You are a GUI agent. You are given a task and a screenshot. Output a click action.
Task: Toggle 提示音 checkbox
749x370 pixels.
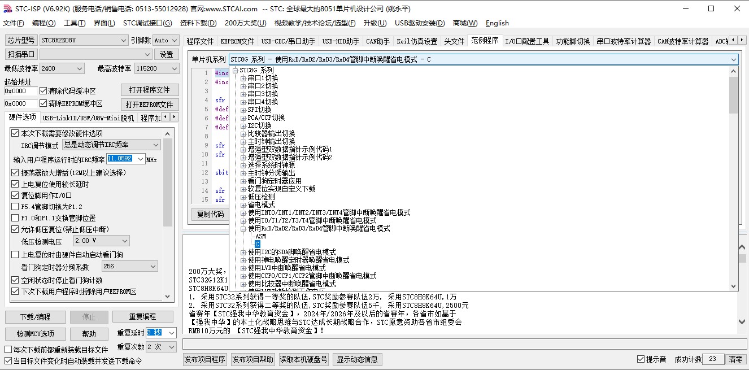[641, 359]
